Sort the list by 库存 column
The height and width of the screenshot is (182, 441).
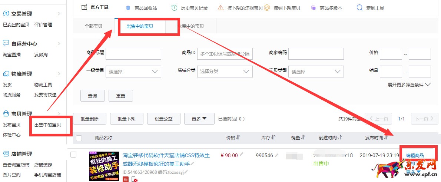[273, 138]
